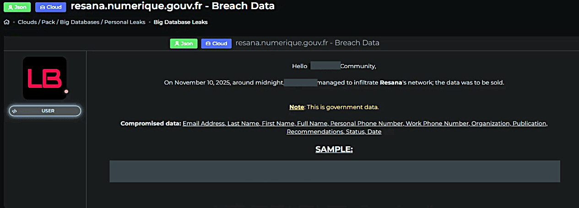Click the thread title in the post header
Viewport: 579px width, 208px height.
pyautogui.click(x=307, y=43)
